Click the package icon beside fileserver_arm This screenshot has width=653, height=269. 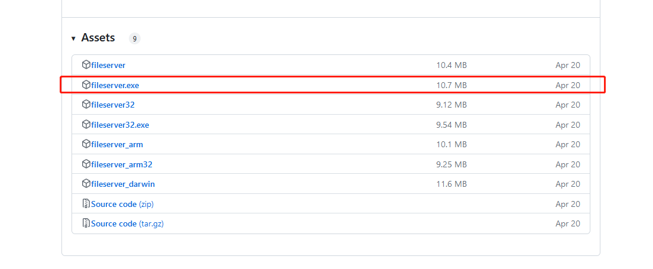86,144
